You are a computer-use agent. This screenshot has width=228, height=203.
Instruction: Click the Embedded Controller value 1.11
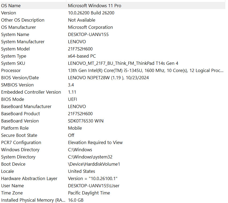(72, 92)
